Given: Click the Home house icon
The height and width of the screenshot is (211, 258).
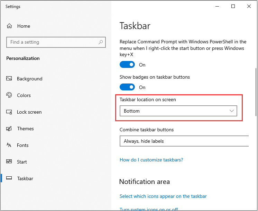Looking at the screenshot, I should click(9, 26).
